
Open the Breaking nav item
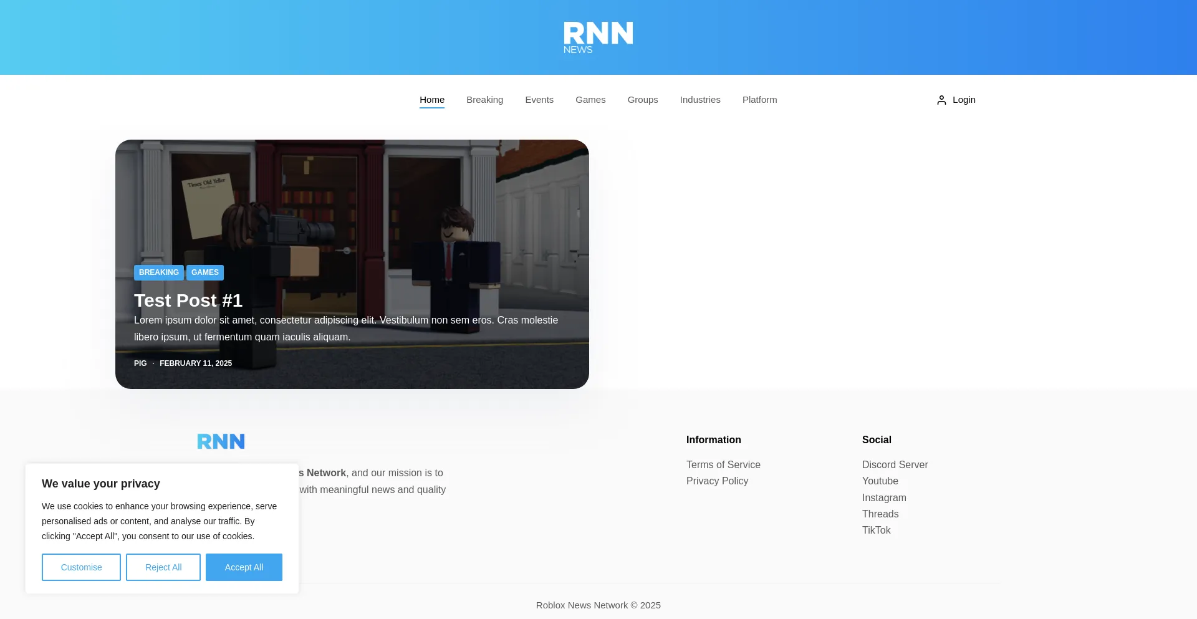click(x=484, y=100)
